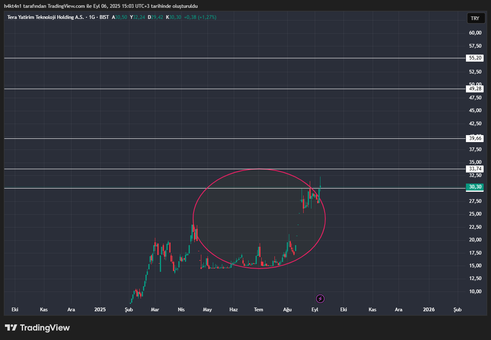Click the 2026 label on the time axis
491x340 pixels.
pos(429,310)
